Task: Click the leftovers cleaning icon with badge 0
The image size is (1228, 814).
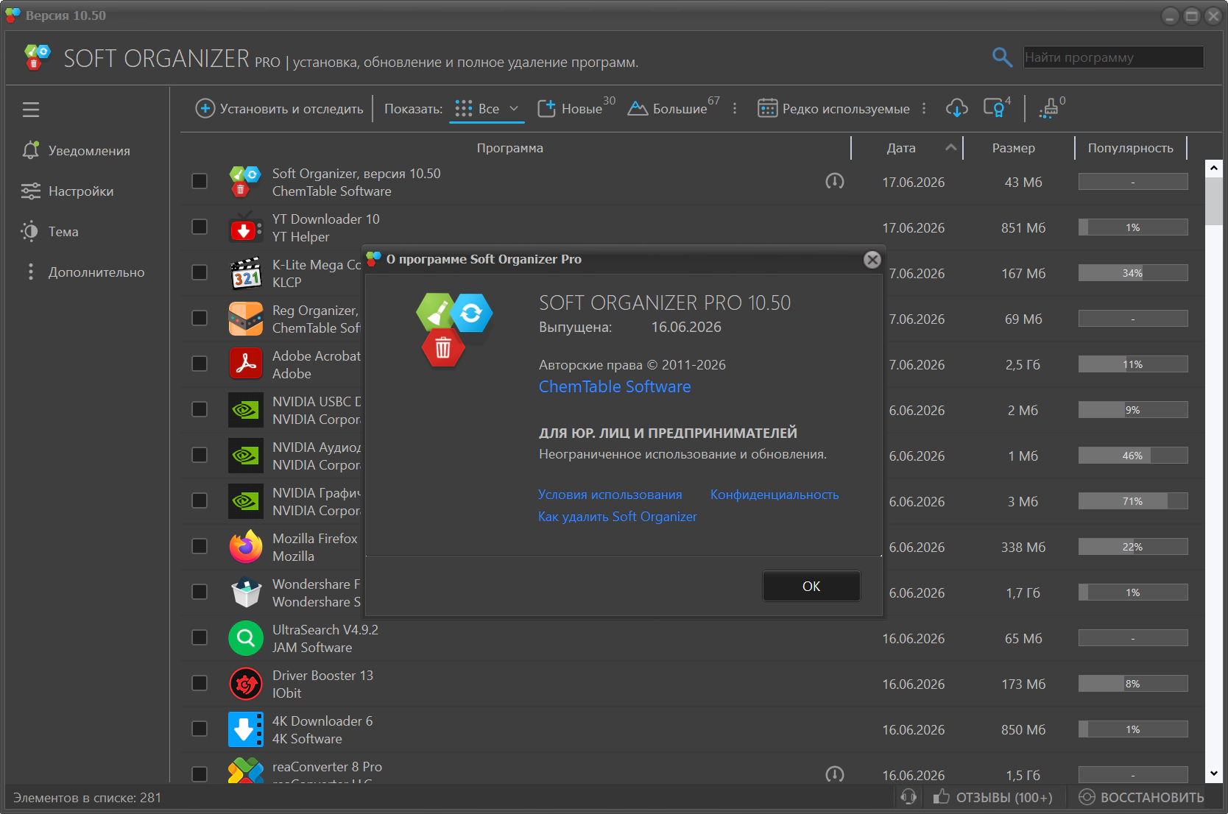Action: click(x=1048, y=108)
